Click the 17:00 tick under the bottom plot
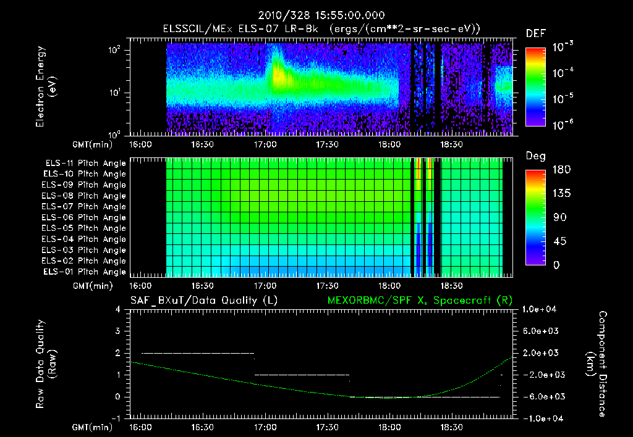This screenshot has height=437, width=633. coord(265,427)
